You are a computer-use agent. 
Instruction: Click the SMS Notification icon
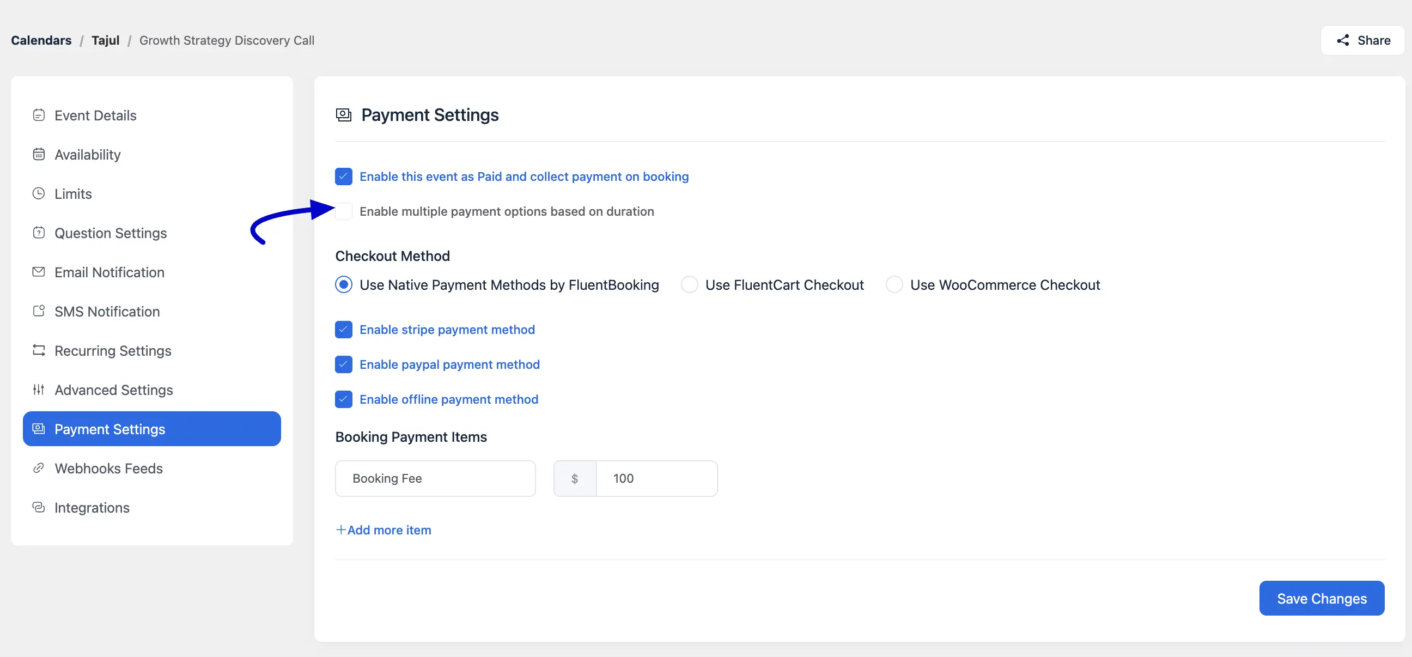click(x=38, y=311)
